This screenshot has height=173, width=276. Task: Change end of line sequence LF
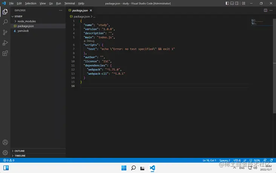pos(245,160)
